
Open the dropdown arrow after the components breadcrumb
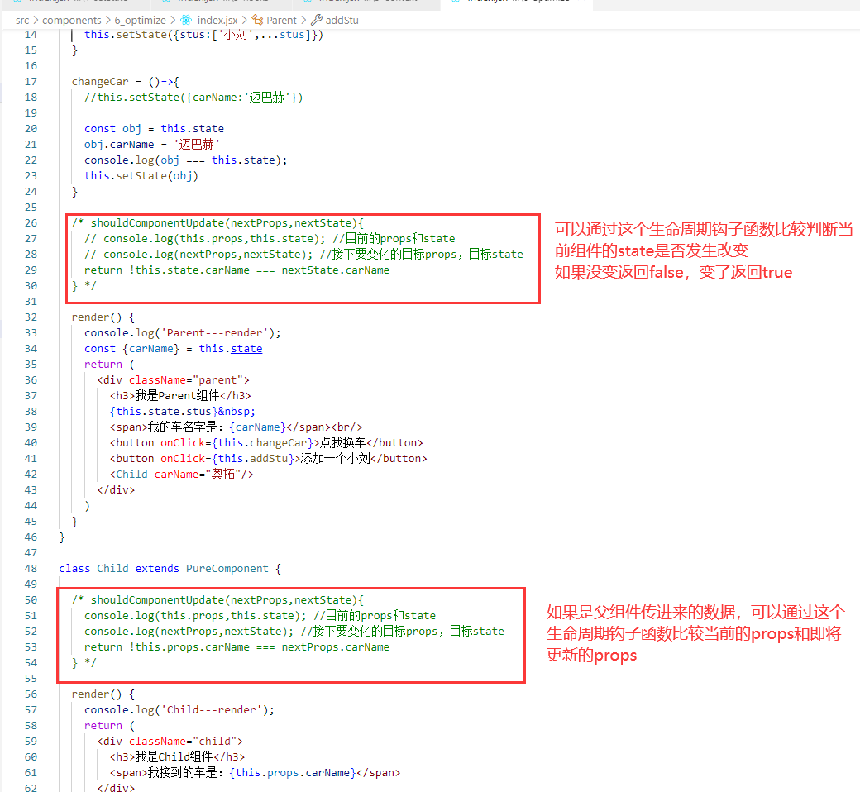coord(107,20)
